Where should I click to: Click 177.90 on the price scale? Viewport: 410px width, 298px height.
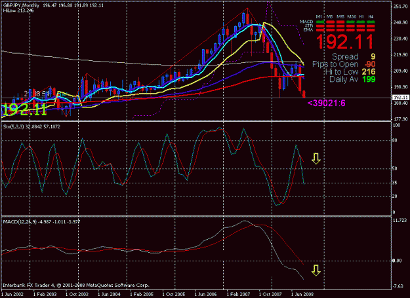(x=401, y=119)
